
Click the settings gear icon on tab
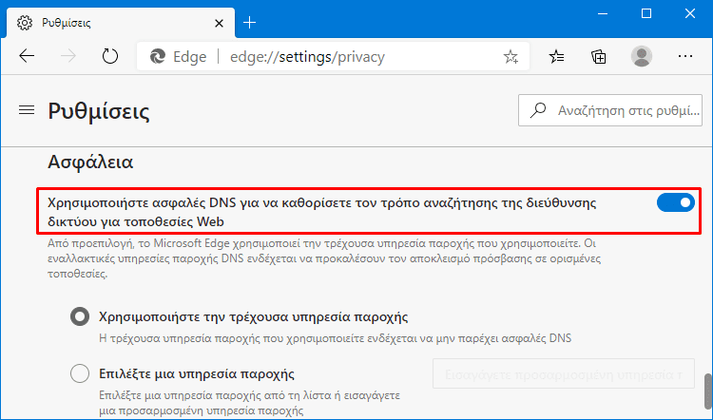click(x=25, y=23)
